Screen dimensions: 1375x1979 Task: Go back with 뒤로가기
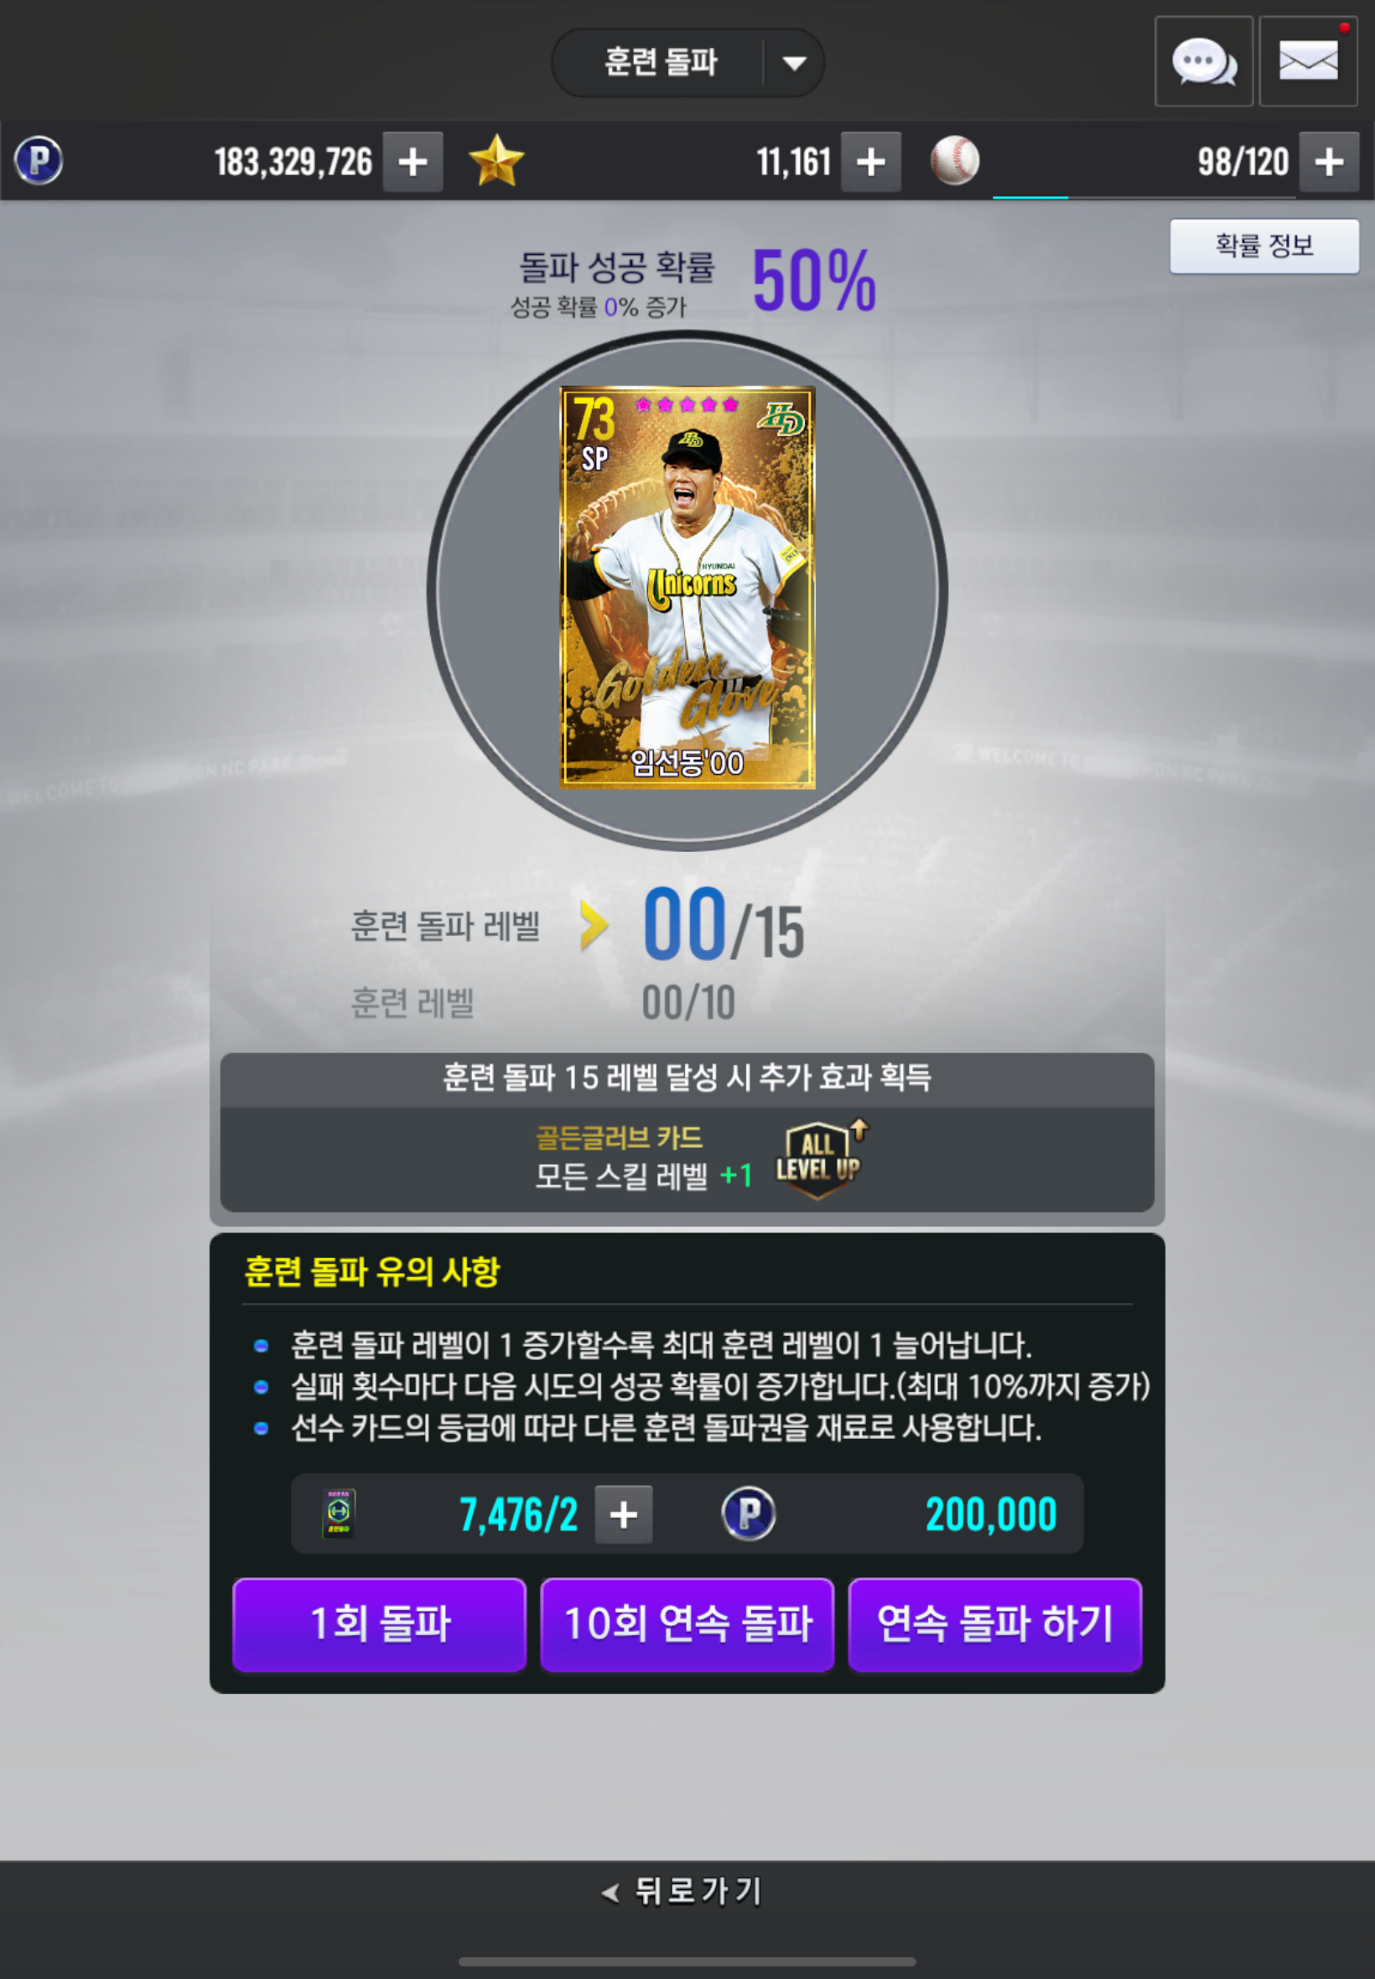pyautogui.click(x=682, y=1891)
